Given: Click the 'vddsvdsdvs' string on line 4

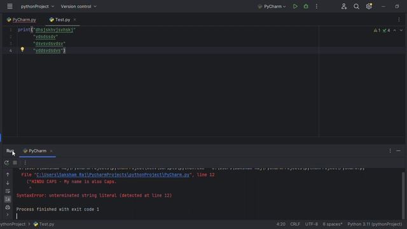Looking at the screenshot, I should (48, 51).
